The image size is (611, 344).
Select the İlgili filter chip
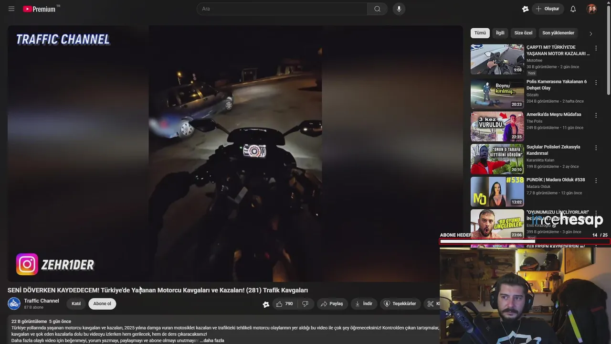point(500,33)
